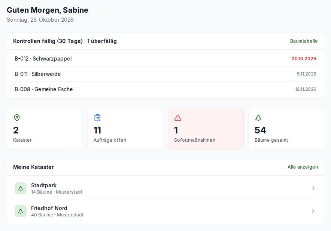
Task: Expand the Stadtpark row chevron
Action: click(x=313, y=188)
